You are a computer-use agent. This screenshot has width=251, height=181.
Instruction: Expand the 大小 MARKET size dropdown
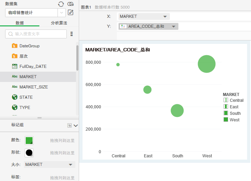click(70, 165)
